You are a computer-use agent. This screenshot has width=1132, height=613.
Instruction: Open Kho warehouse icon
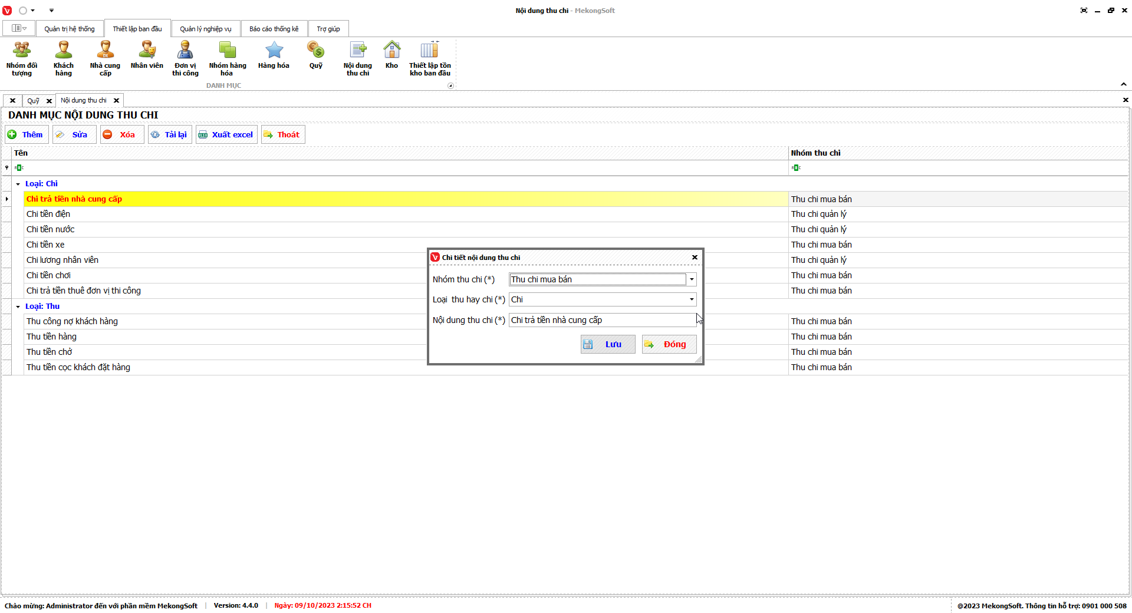[x=391, y=55]
